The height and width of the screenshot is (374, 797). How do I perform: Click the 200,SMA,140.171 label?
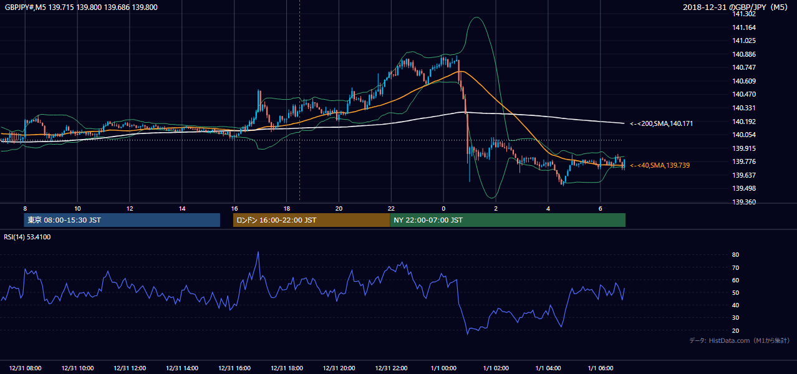click(661, 124)
